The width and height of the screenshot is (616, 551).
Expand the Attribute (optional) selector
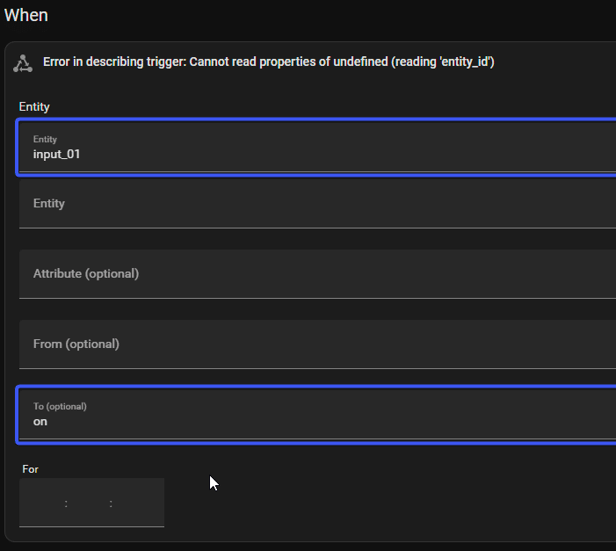point(316,273)
